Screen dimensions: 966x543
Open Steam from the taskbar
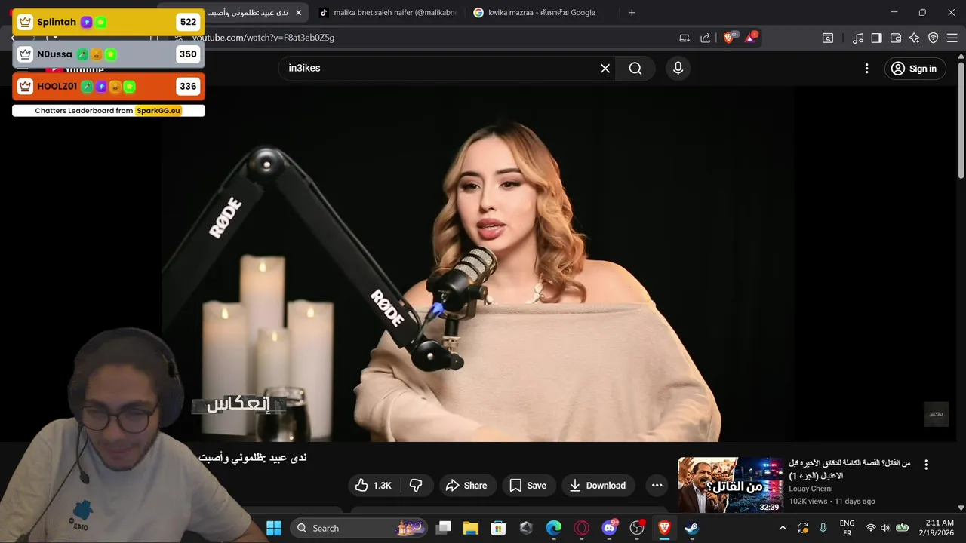[691, 528]
